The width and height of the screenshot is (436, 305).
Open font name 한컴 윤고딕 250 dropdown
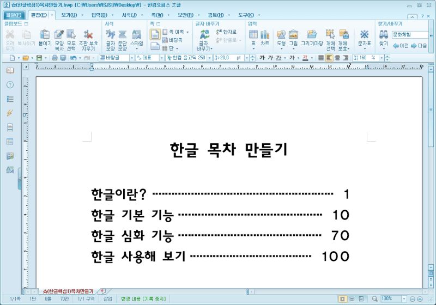coord(210,58)
